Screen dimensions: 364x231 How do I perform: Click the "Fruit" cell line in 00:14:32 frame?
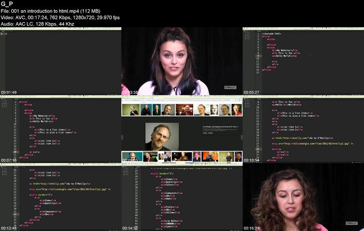(x=170, y=207)
